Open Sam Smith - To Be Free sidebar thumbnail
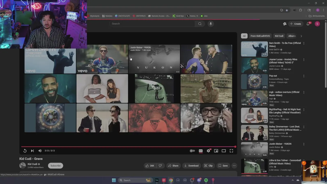Viewport: 327px width, 184px height. pyautogui.click(x=254, y=49)
